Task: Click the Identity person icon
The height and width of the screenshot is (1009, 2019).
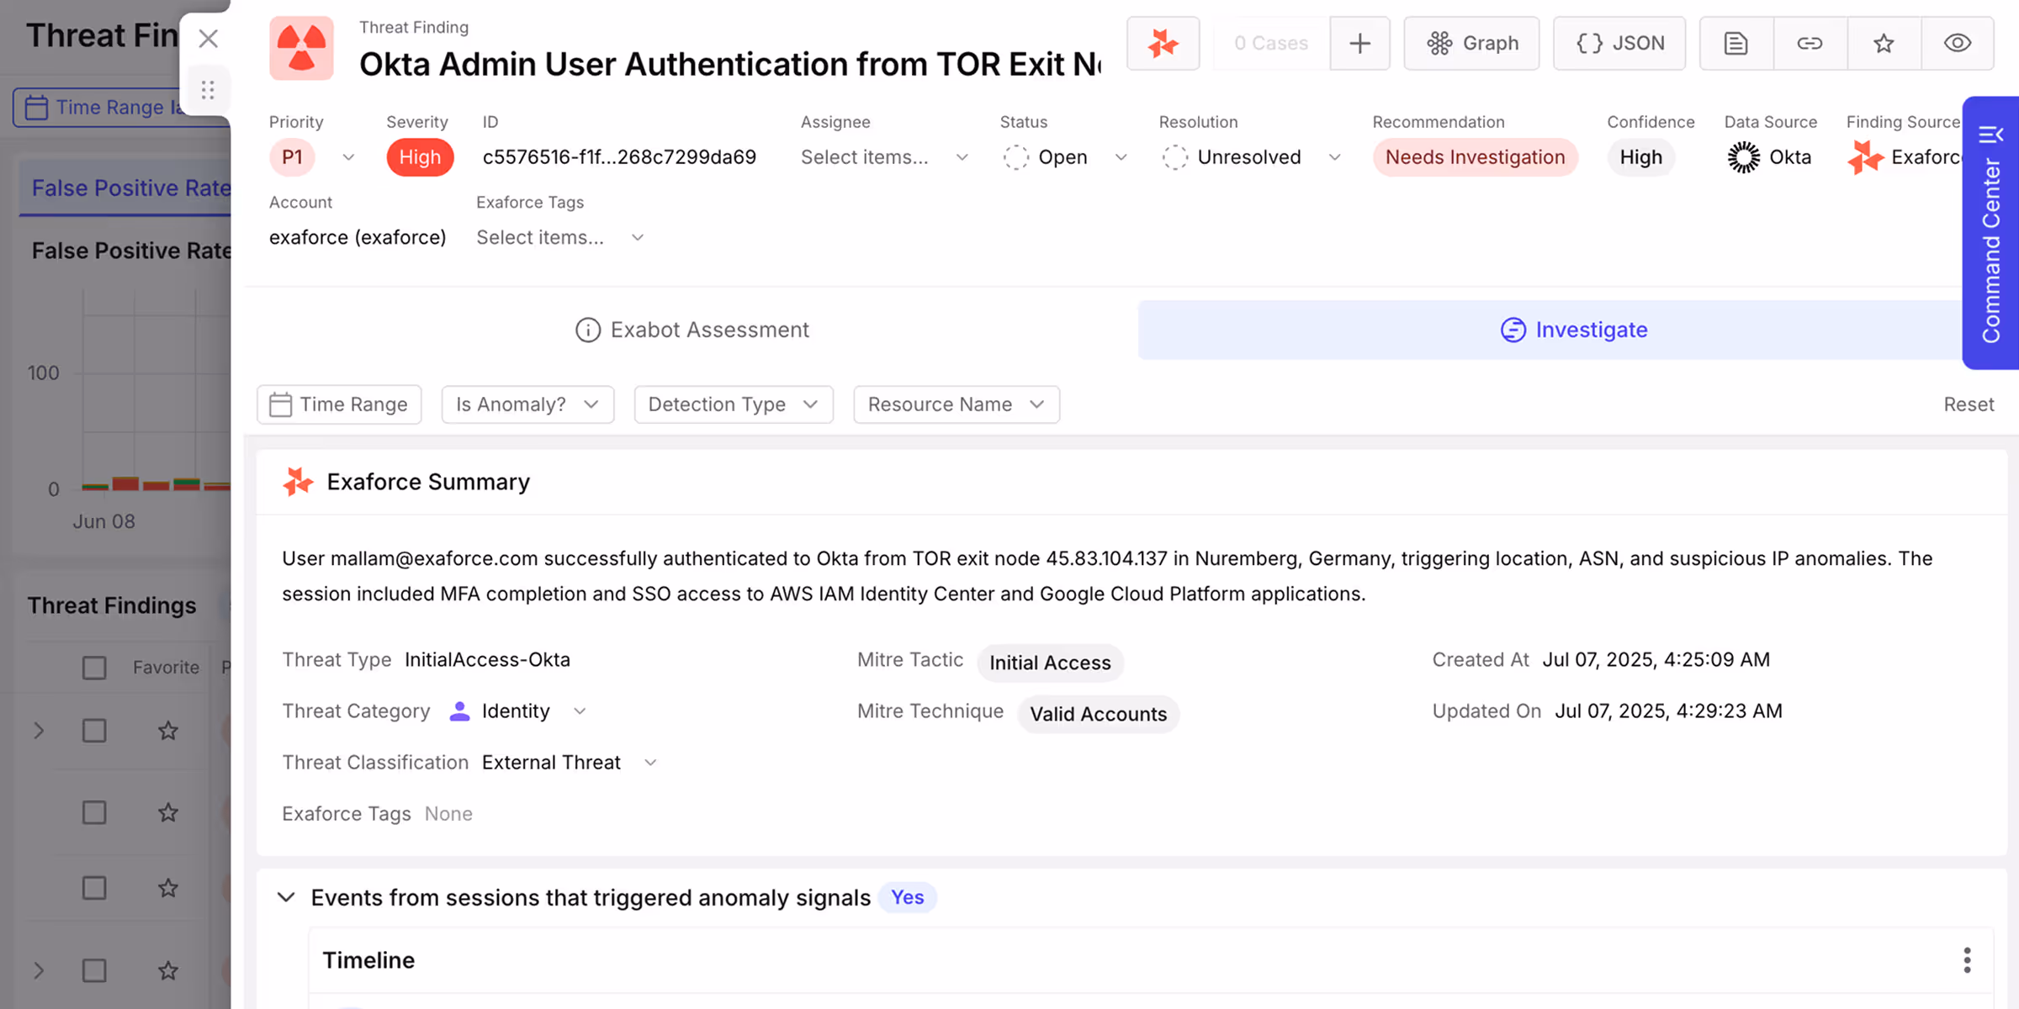Action: (x=459, y=711)
